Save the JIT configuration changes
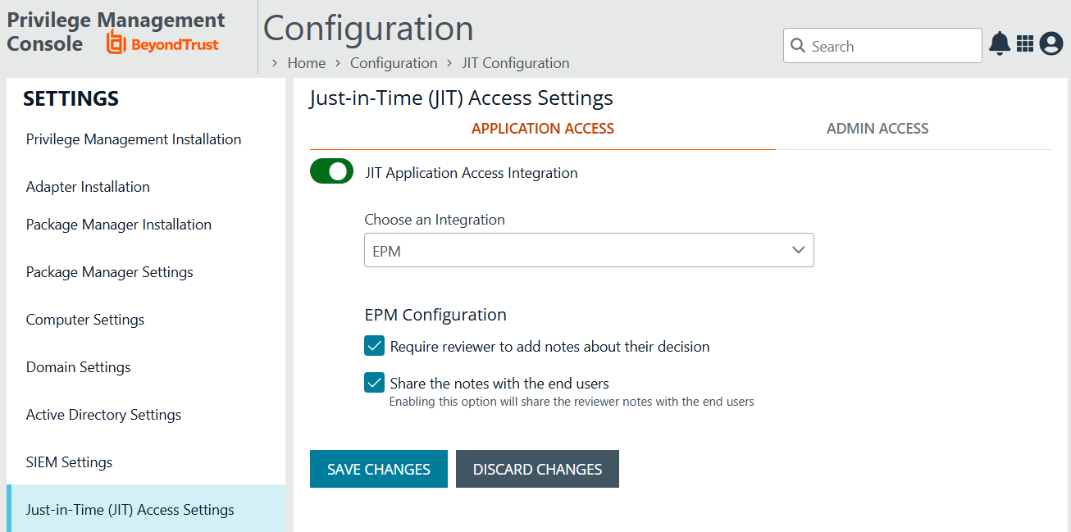 pyautogui.click(x=378, y=468)
